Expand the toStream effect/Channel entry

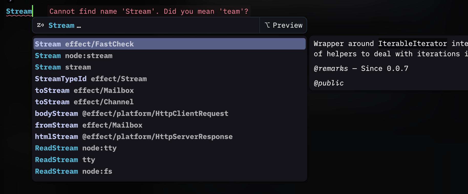(84, 102)
